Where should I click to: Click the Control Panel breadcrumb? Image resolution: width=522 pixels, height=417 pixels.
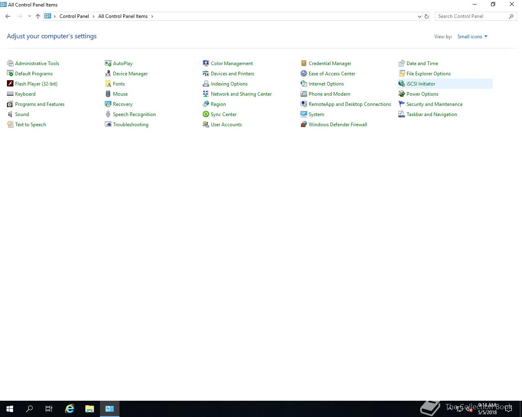point(74,16)
